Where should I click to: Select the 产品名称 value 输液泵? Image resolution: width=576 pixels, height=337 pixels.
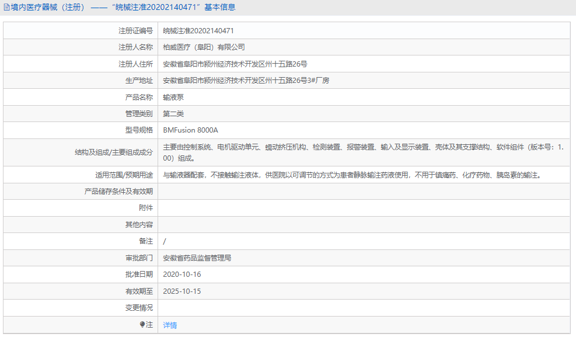[174, 97]
